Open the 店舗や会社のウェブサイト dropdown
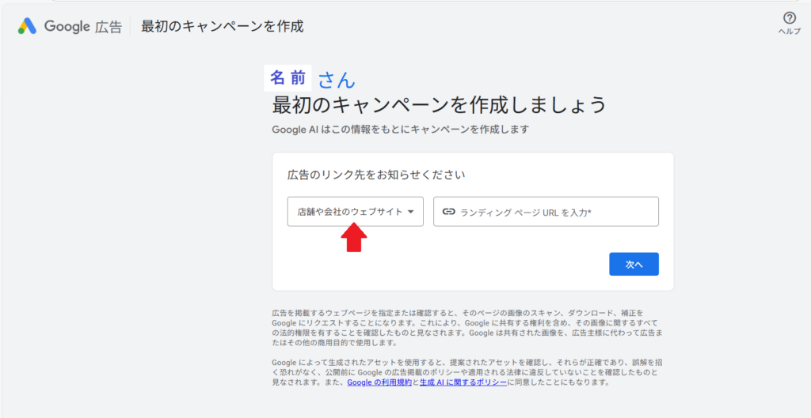 click(x=356, y=212)
